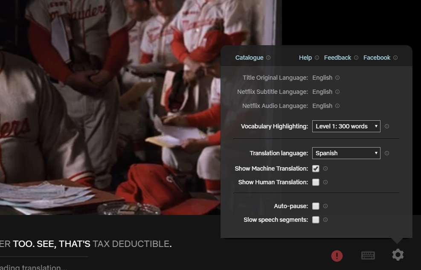421x270 pixels.
Task: Click info icon beside Vocabulary Highlighting dropdown
Action: [387, 126]
